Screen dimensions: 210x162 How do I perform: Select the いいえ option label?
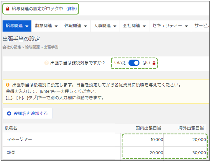tap(120, 63)
